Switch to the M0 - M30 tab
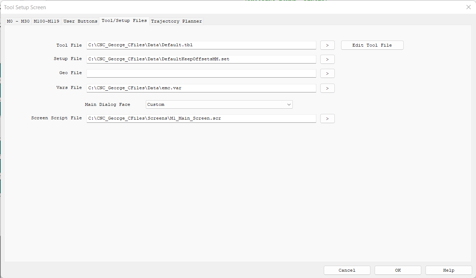This screenshot has height=278, width=476. click(x=18, y=21)
